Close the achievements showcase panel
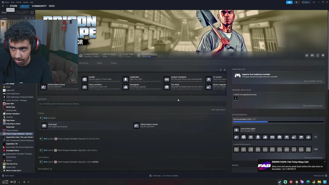 (x=224, y=70)
